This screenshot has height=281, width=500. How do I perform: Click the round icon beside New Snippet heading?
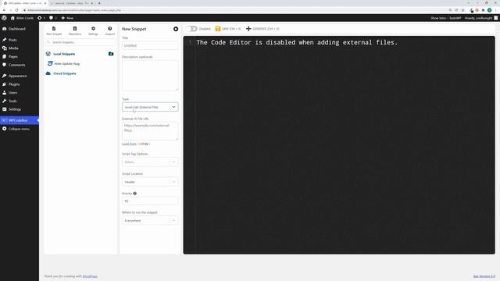176,29
